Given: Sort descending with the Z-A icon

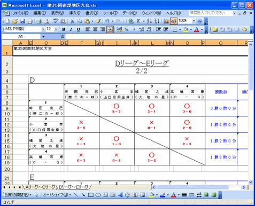Looking at the screenshot, I should coord(157,21).
